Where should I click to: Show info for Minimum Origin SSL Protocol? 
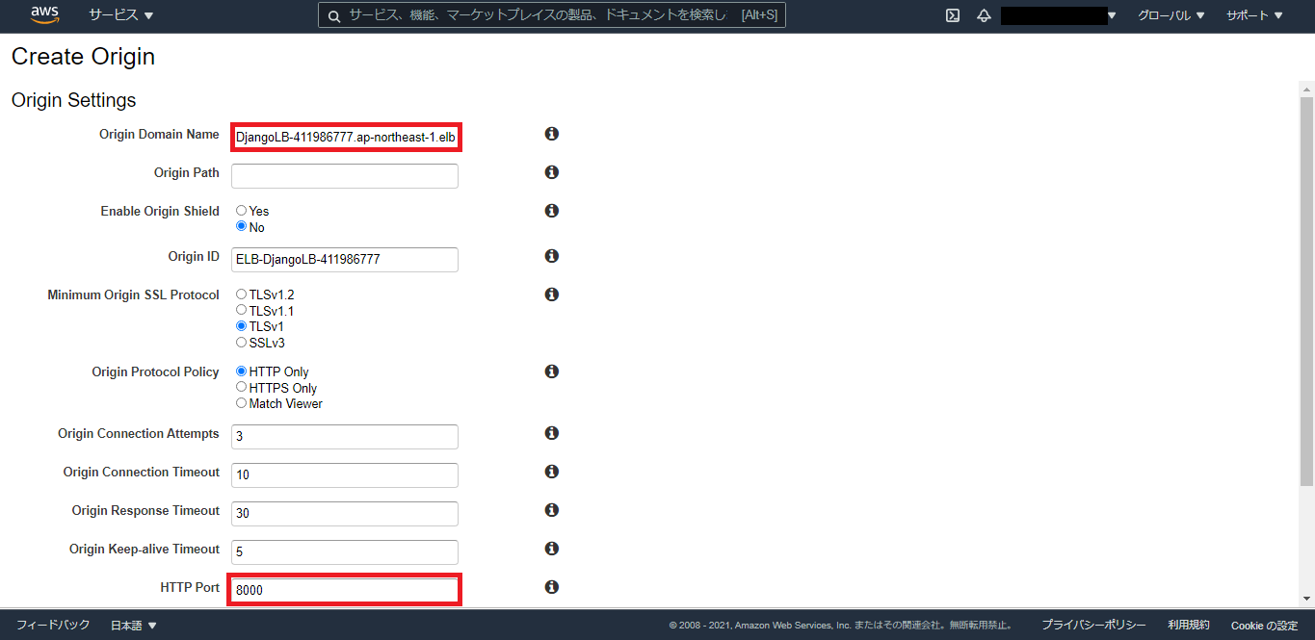point(552,294)
